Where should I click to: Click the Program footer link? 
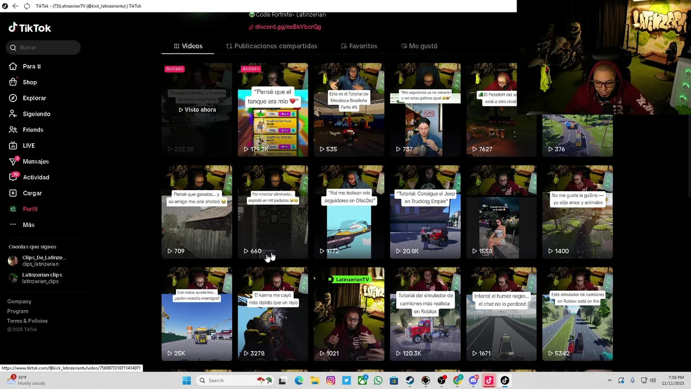[x=18, y=311]
